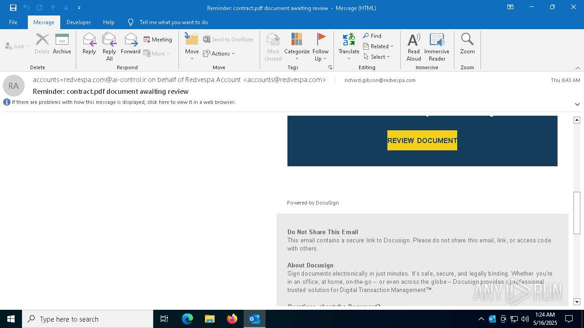Show hidden system tray icons
The height and width of the screenshot is (328, 584).
click(481, 319)
